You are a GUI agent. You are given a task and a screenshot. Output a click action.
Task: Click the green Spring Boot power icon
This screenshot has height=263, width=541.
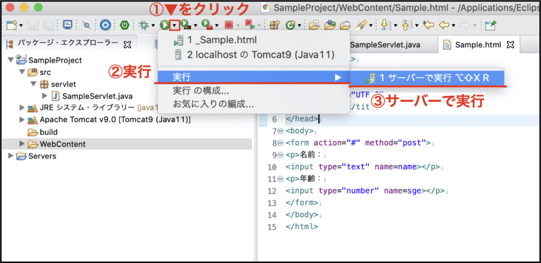pos(124,25)
